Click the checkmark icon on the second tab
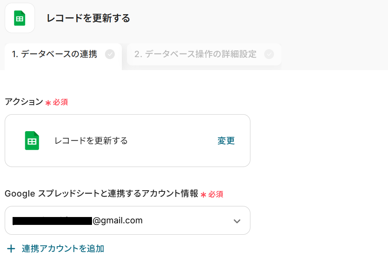Image resolution: width=388 pixels, height=256 pixels. pyautogui.click(x=269, y=54)
